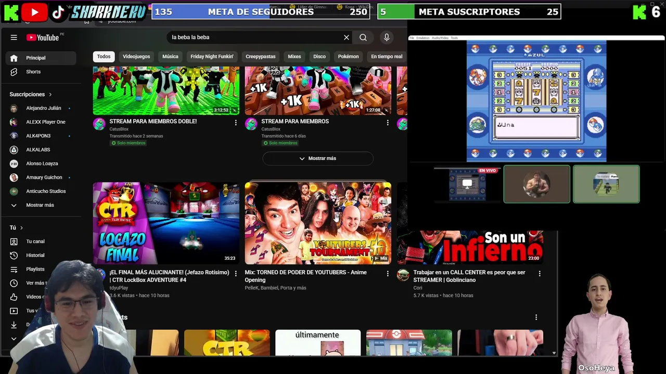Click the page scrollbar down arrow

tap(554, 353)
